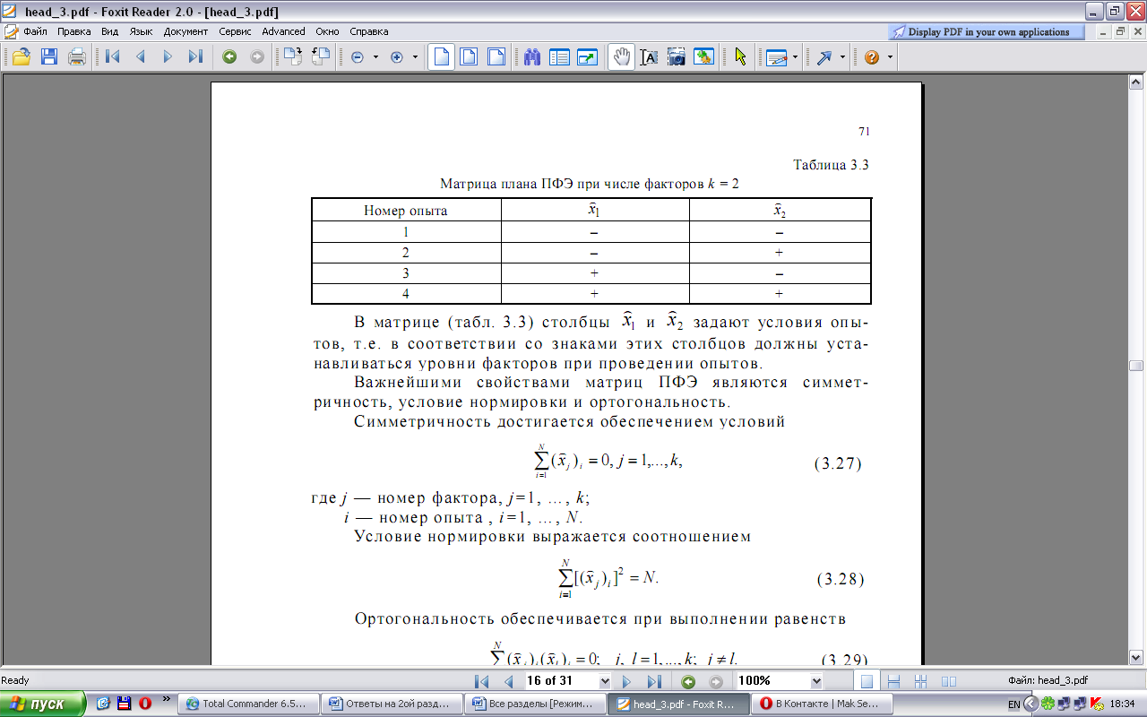
Task: Select Fit Page view icon
Action: pos(468,57)
